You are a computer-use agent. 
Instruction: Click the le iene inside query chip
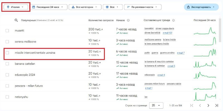[169, 40]
